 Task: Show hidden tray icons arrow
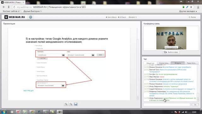click(172, 112)
